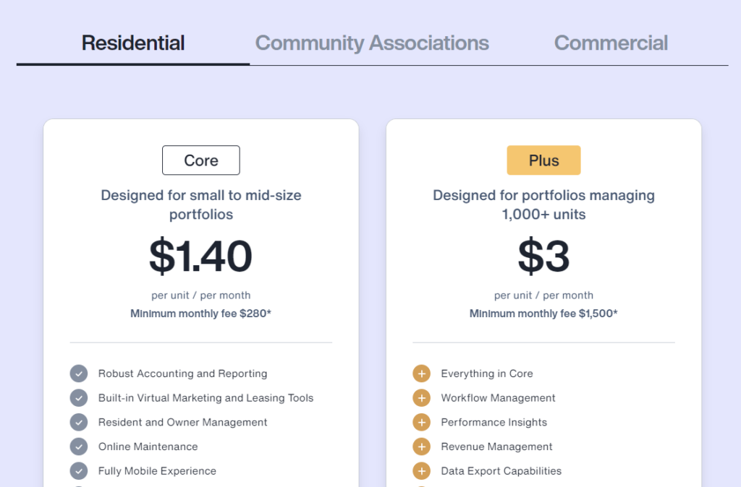Click the Minimum monthly fee $1,500 note
741x487 pixels.
click(543, 314)
